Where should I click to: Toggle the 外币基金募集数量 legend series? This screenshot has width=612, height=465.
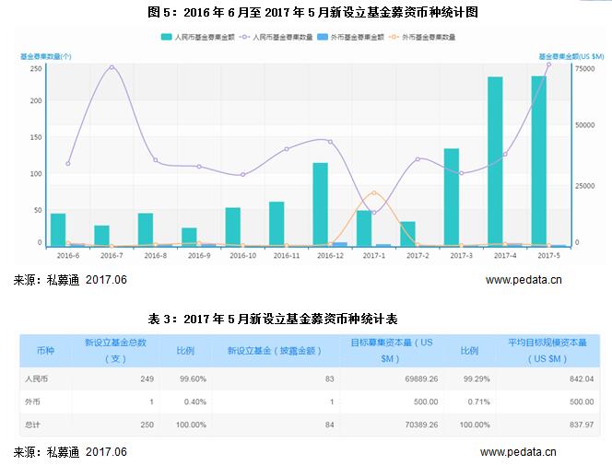tap(423, 37)
